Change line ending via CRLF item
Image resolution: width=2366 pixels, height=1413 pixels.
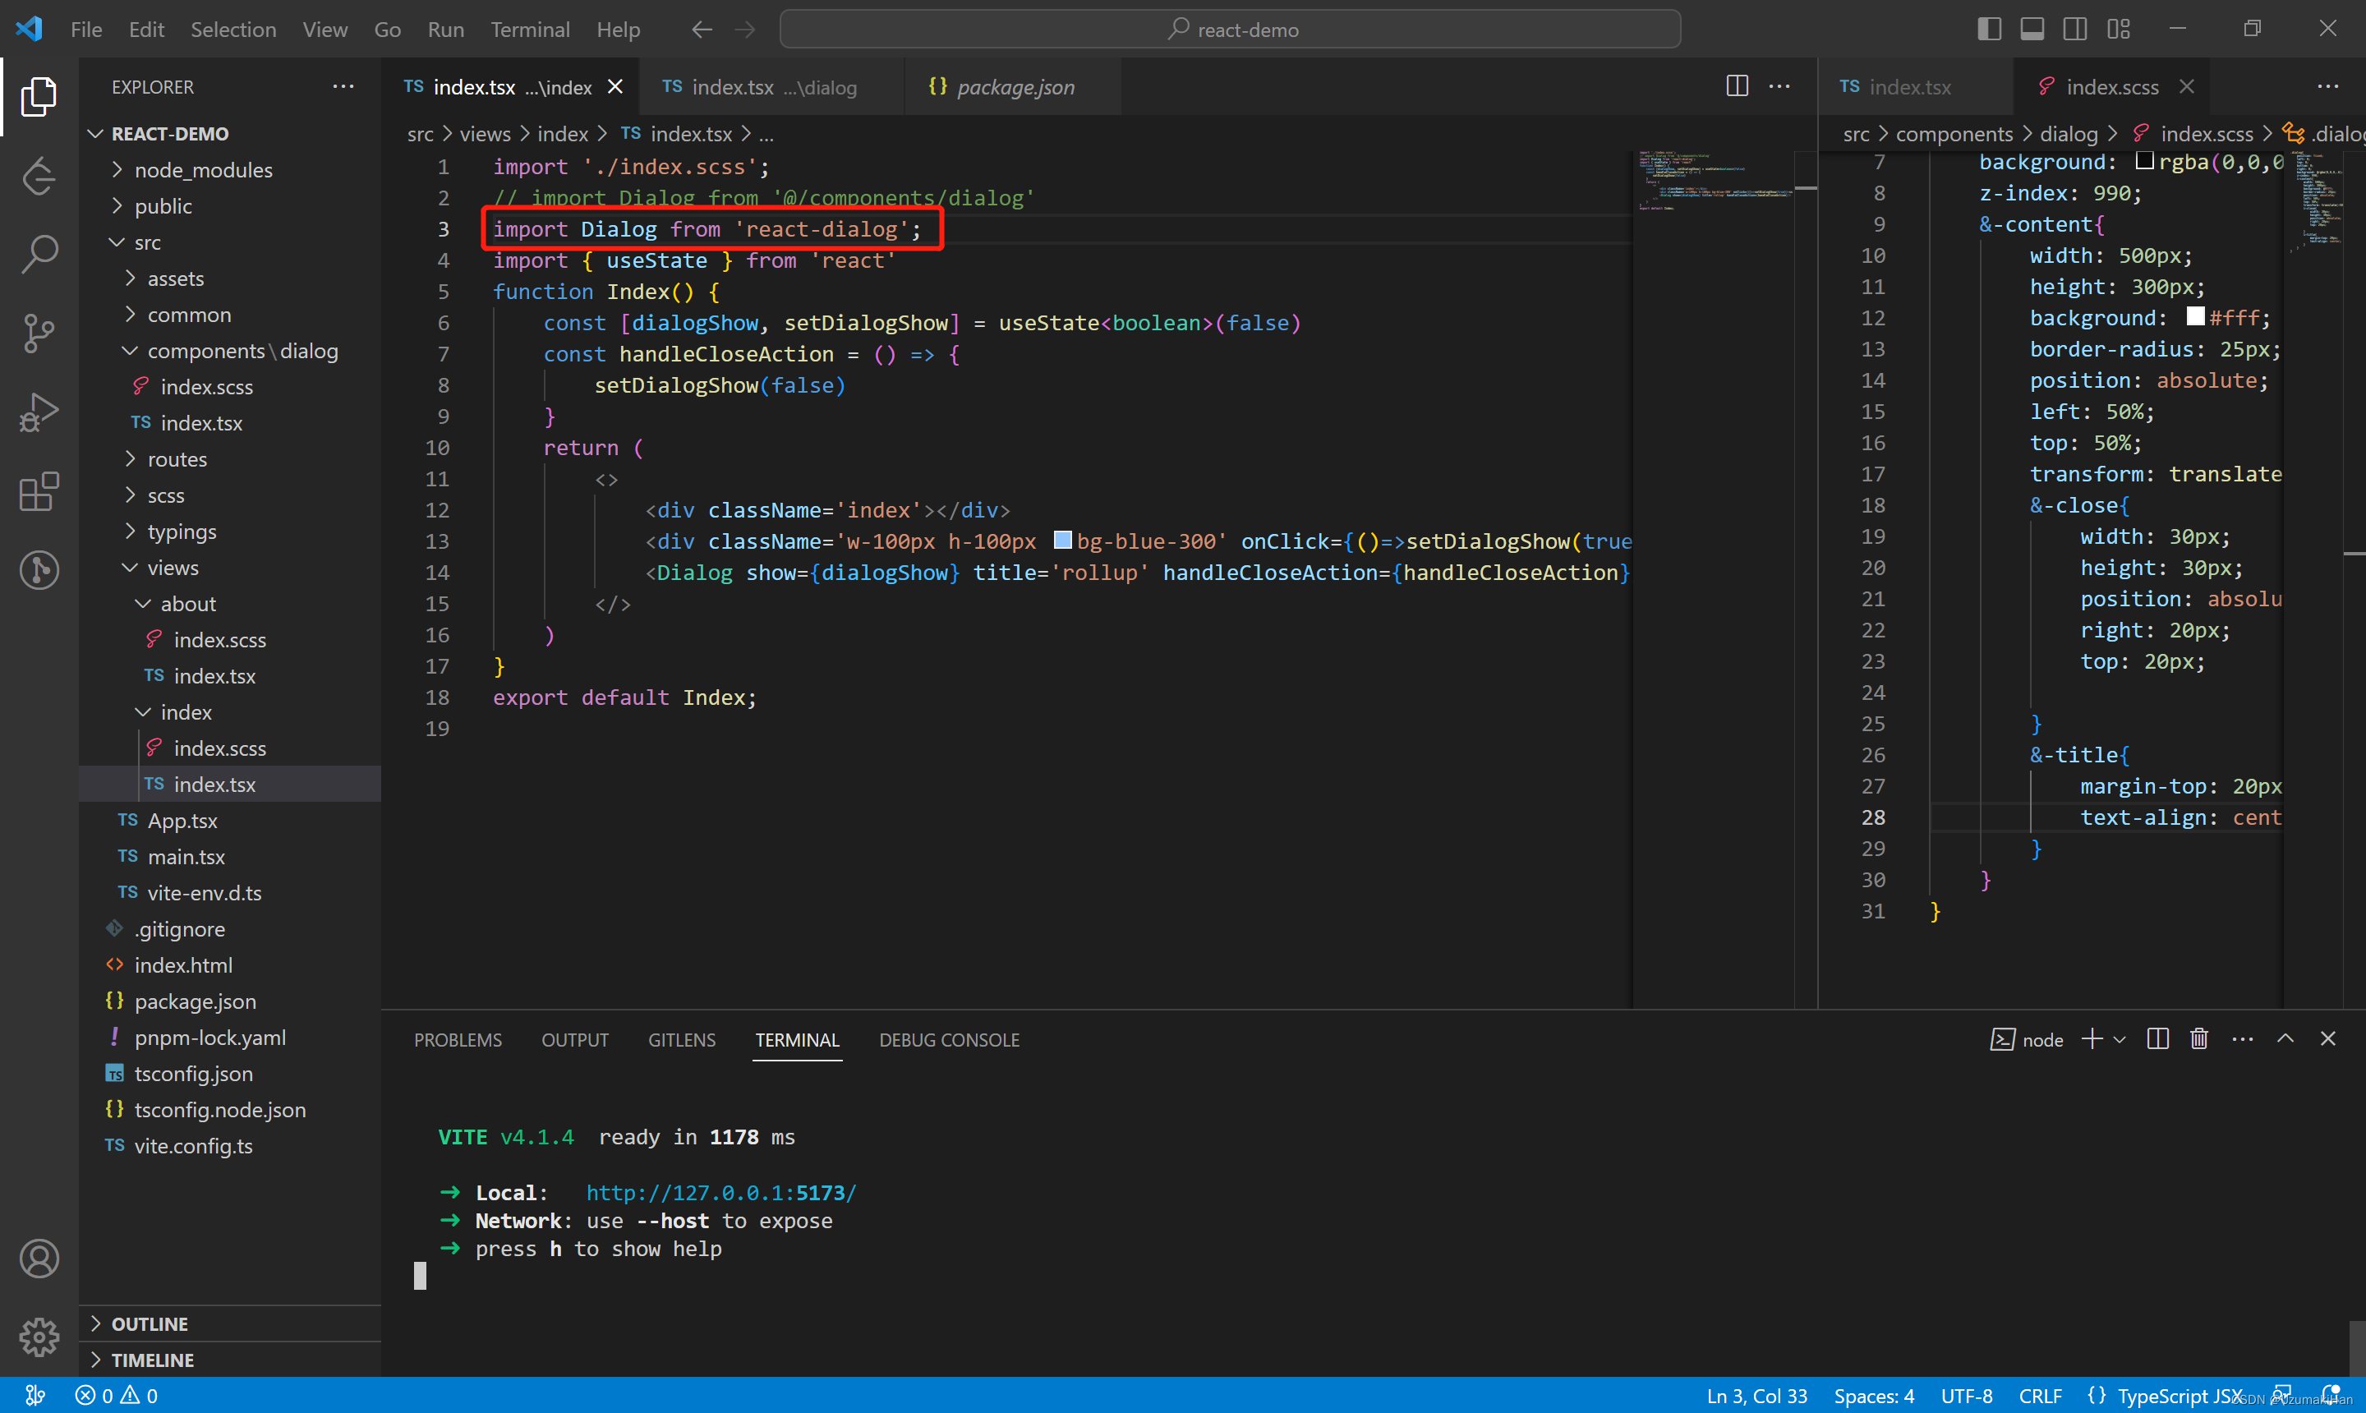2041,1396
